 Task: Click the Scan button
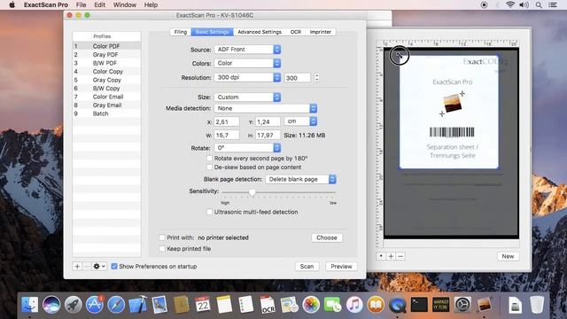307,266
